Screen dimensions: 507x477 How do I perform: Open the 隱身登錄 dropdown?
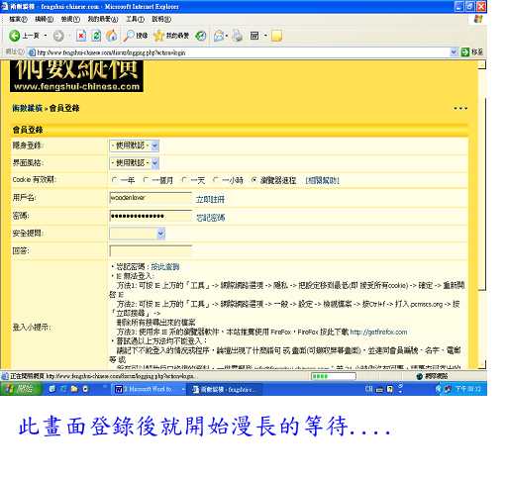135,145
